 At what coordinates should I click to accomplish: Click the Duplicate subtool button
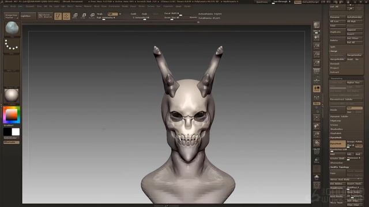[x=338, y=32]
